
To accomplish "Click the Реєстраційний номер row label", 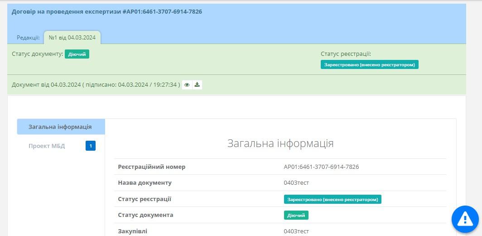I will tap(152, 167).
